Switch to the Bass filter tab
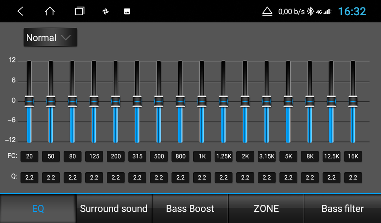Image resolution: width=381 pixels, height=223 pixels. pos(342,209)
